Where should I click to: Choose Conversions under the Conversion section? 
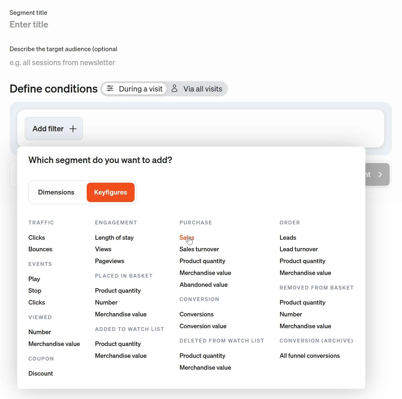[x=196, y=314]
